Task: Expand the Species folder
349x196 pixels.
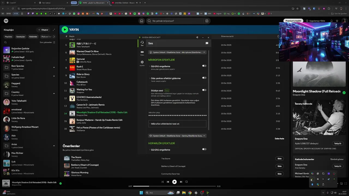Action: (x=54, y=76)
